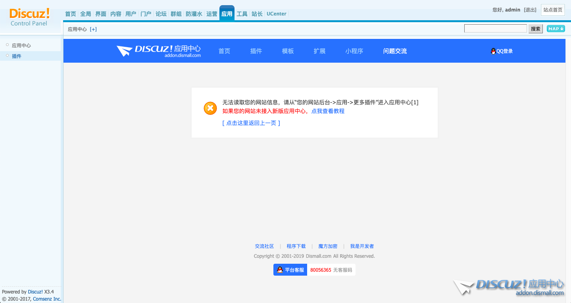Screen dimensions: 571x303
Task: Switch to the 论坛 top menu
Action: click(161, 14)
